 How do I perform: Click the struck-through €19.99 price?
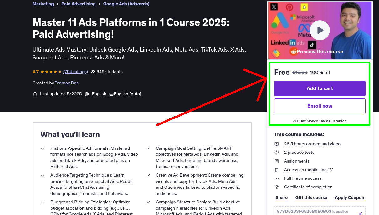(x=300, y=72)
